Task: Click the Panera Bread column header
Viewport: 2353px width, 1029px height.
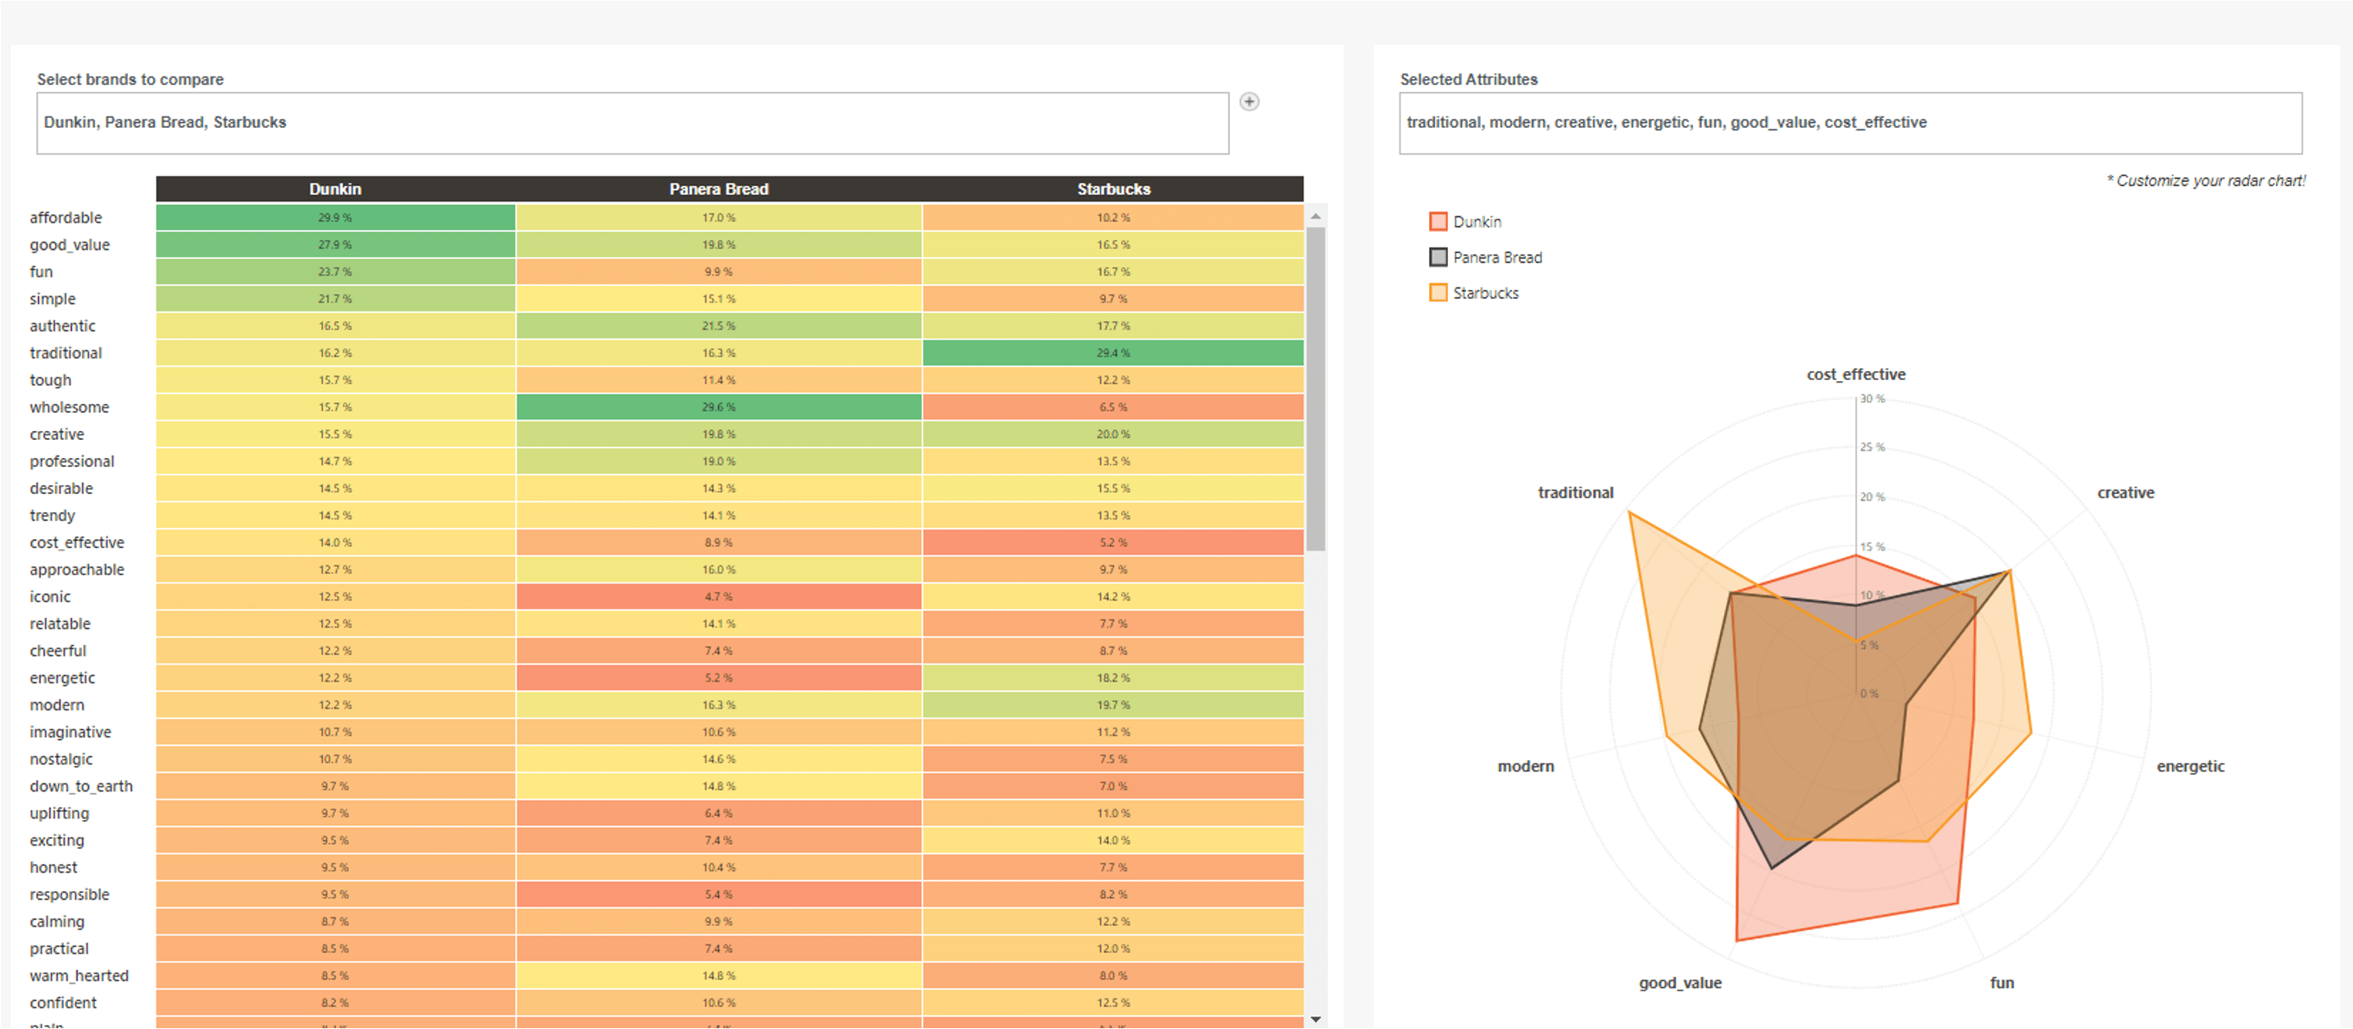Action: pyautogui.click(x=719, y=189)
